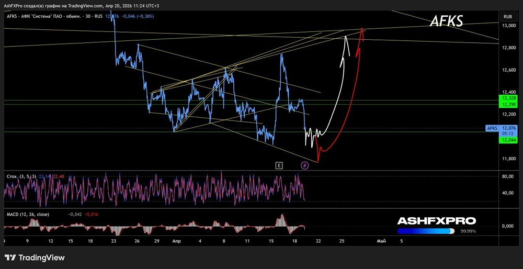523x269 pixels.
Task: Click the MACD signal value -0,016
Action: [x=92, y=215]
